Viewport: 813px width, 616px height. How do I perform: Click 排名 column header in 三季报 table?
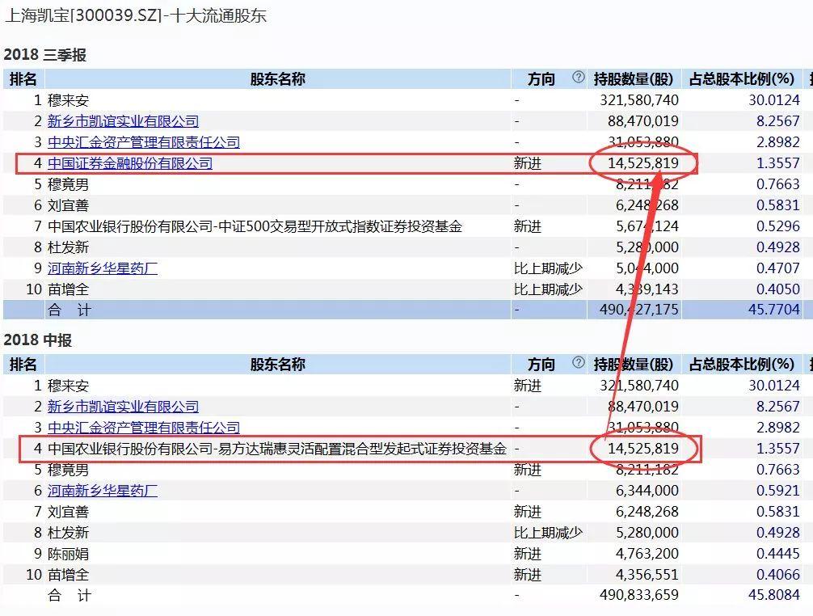point(23,79)
